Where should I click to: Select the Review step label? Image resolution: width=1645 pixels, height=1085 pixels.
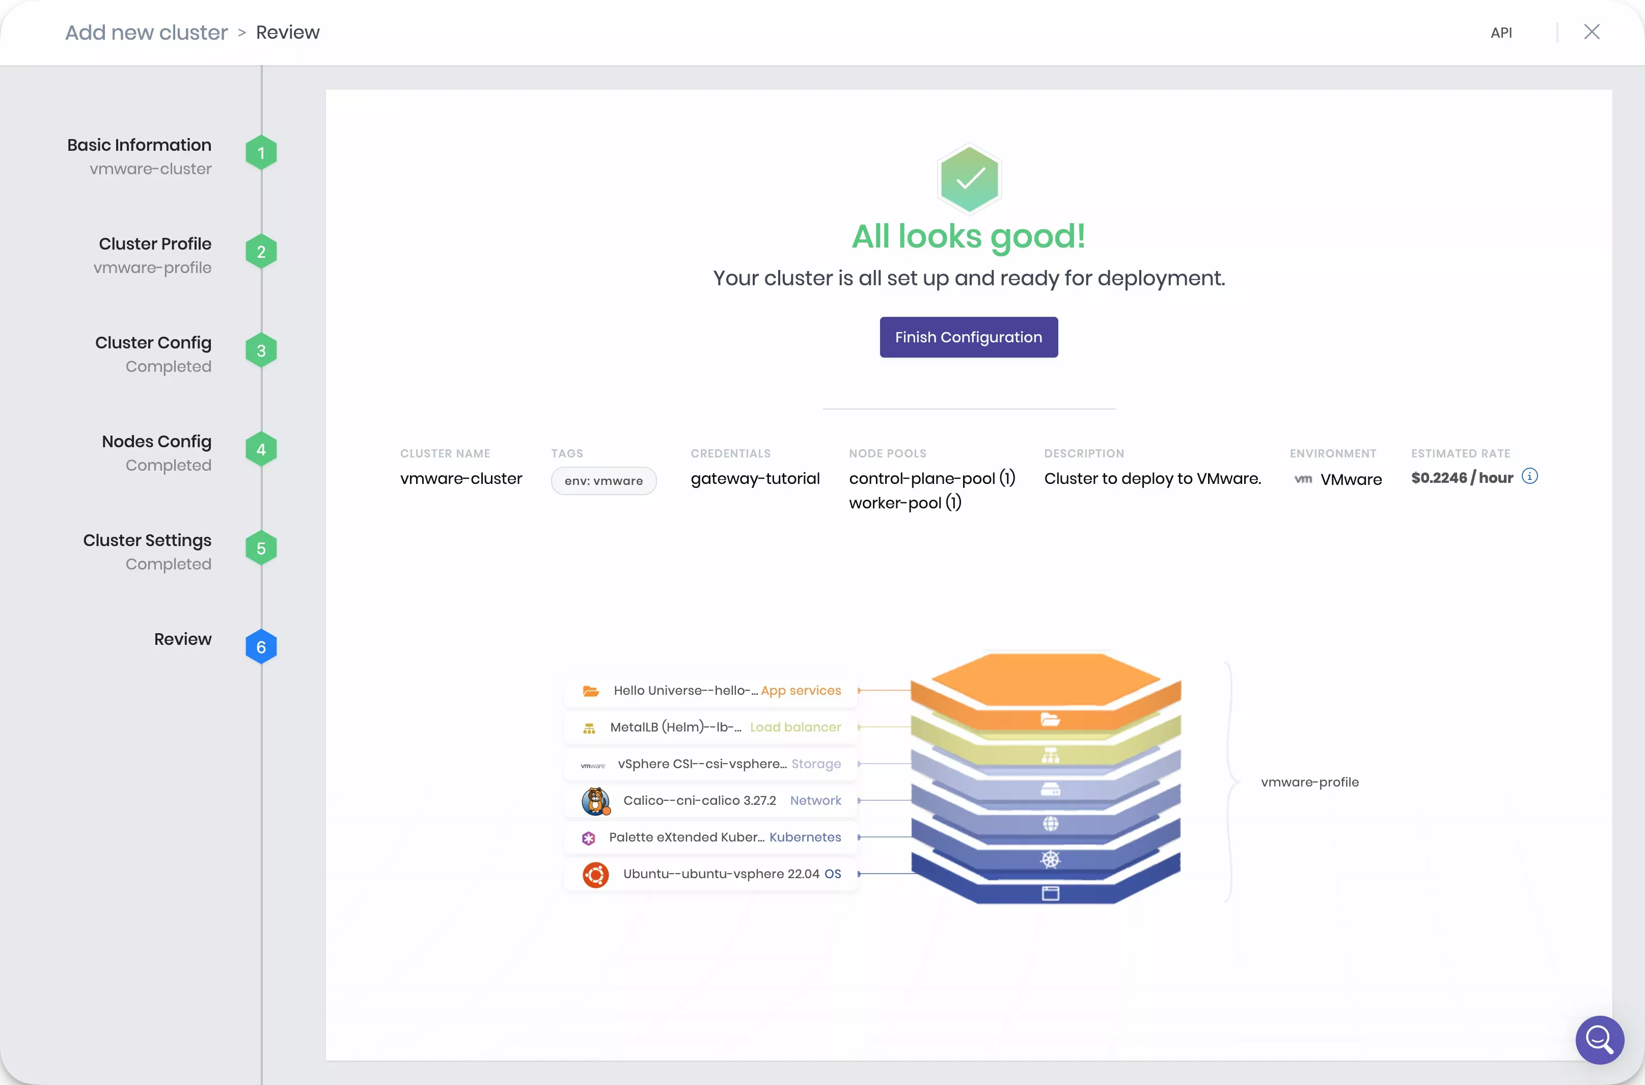coord(183,639)
